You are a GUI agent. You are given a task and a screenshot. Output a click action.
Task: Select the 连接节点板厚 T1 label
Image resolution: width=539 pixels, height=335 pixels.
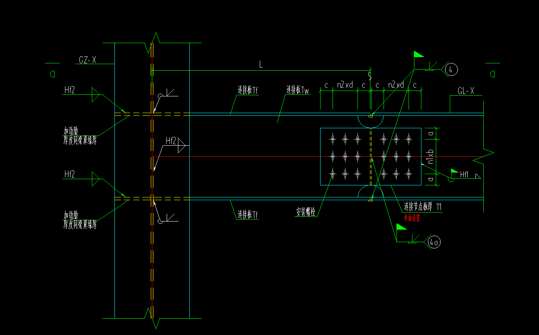[x=423, y=208]
